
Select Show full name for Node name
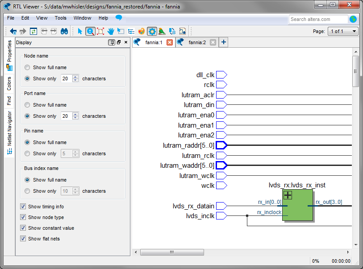coord(28,67)
